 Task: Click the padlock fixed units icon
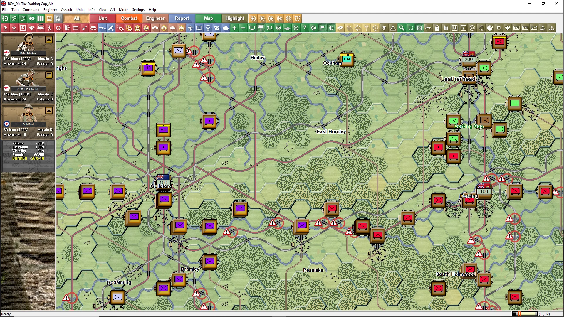click(437, 28)
